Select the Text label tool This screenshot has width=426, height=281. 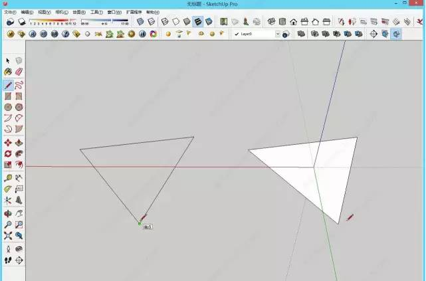click(19, 189)
